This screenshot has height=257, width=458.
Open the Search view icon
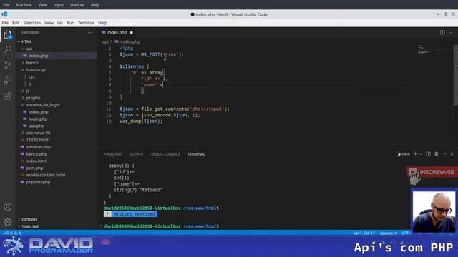pyautogui.click(x=8, y=49)
